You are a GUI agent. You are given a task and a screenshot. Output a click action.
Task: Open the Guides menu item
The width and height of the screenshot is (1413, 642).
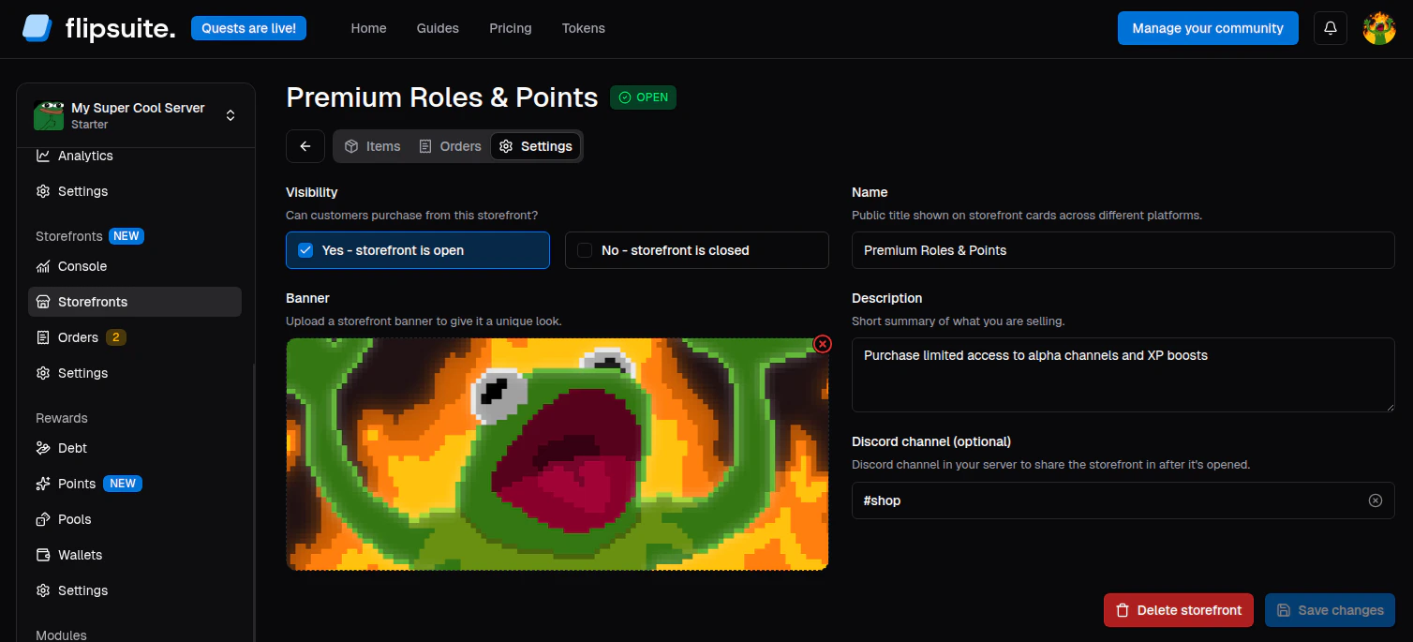438,28
